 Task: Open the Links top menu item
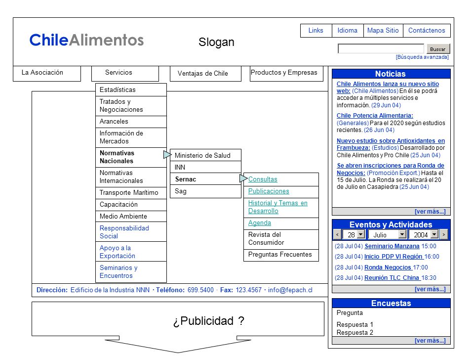316,31
